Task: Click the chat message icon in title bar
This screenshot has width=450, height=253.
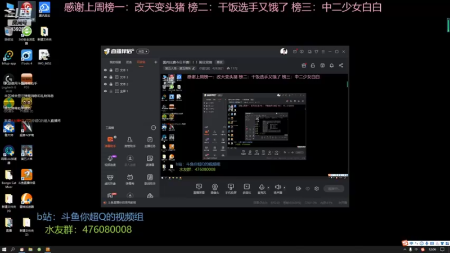Action: (x=301, y=52)
